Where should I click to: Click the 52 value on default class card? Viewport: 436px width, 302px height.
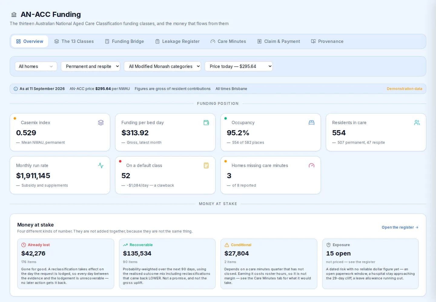126,176
